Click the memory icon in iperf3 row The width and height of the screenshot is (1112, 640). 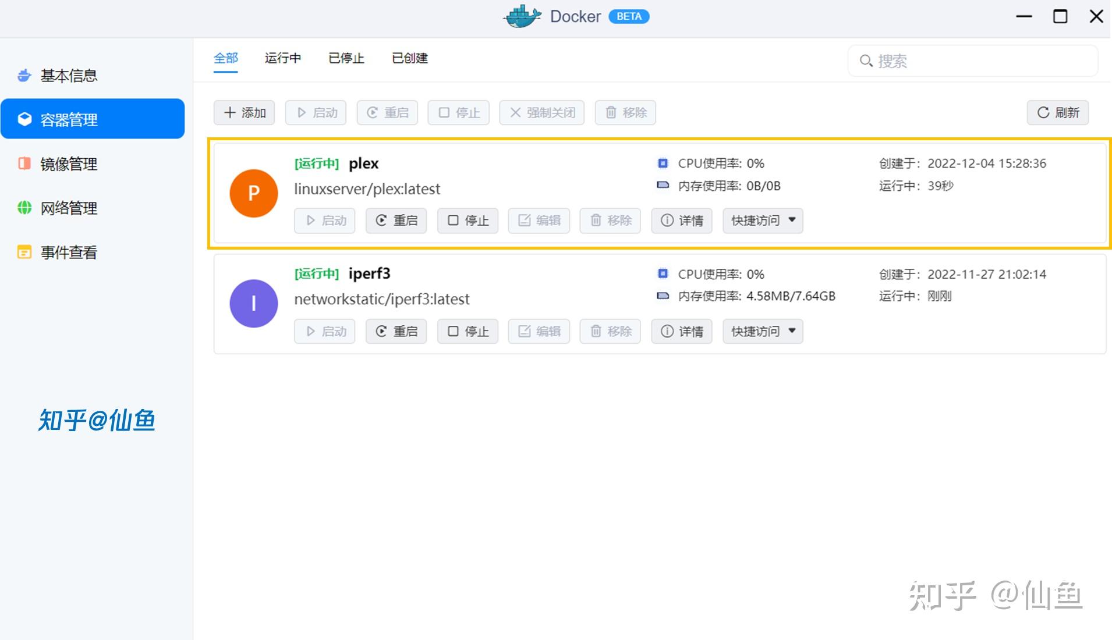pyautogui.click(x=663, y=296)
